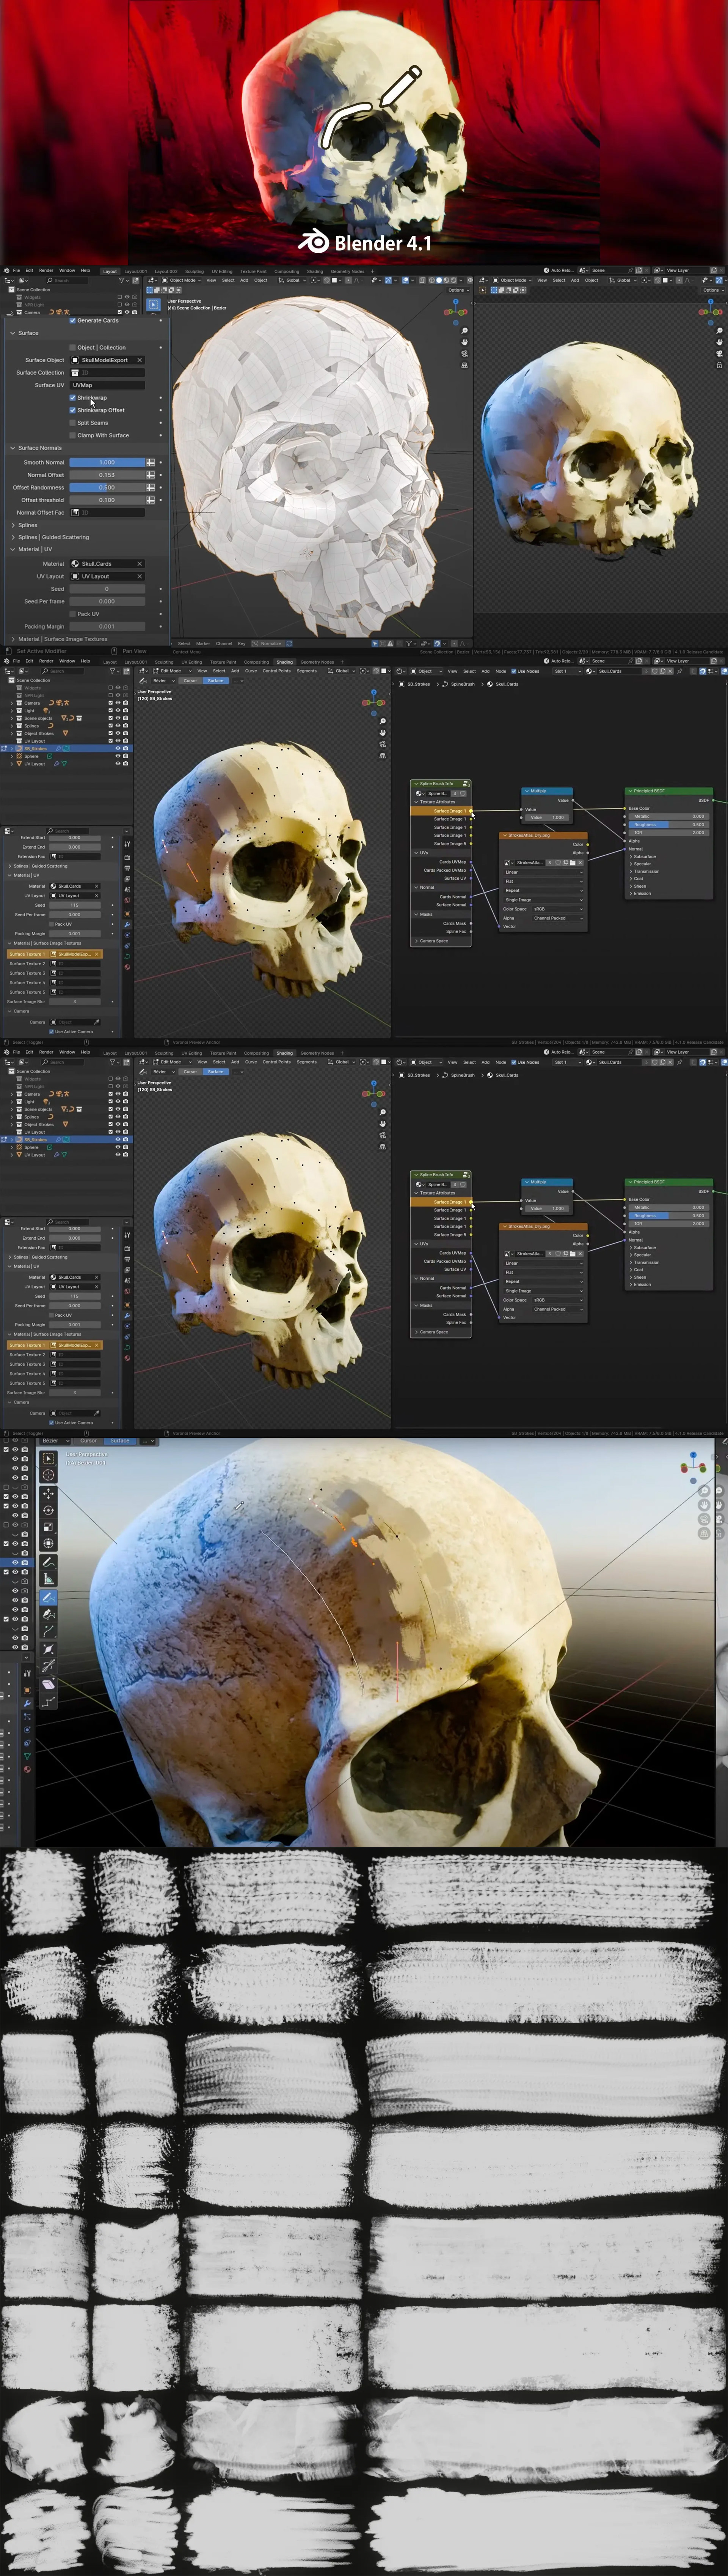Select the Move tool in the toolbar

pyautogui.click(x=48, y=1494)
